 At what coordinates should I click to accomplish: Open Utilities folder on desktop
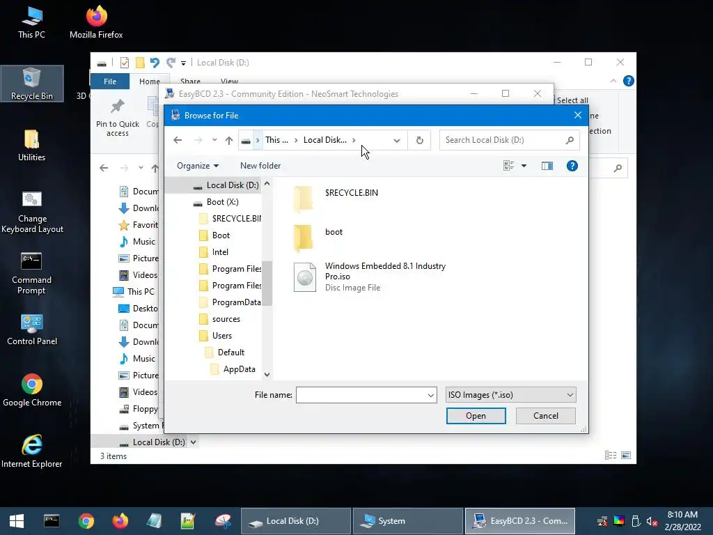(32, 146)
